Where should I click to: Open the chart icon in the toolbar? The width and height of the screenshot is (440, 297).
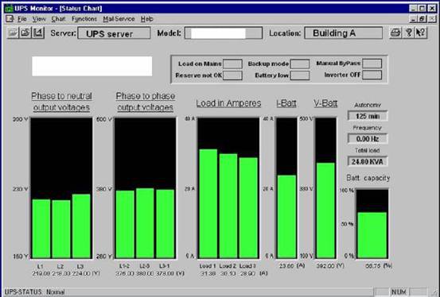click(x=38, y=33)
